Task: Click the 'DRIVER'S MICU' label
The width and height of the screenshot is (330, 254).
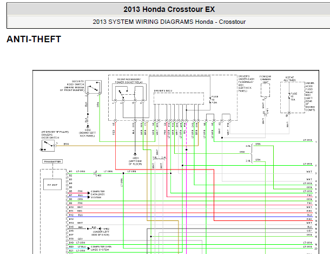Action: point(163,91)
